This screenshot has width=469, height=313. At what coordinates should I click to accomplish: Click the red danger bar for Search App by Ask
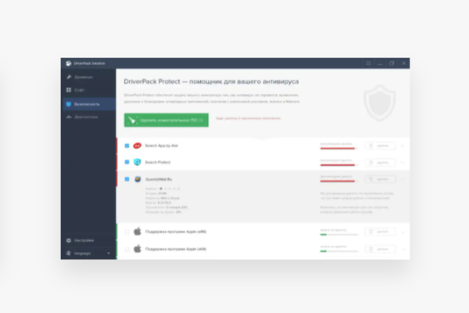pyautogui.click(x=338, y=148)
